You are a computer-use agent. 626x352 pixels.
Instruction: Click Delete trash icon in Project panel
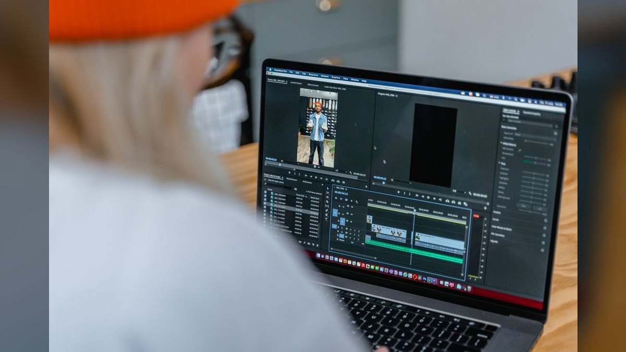317,246
